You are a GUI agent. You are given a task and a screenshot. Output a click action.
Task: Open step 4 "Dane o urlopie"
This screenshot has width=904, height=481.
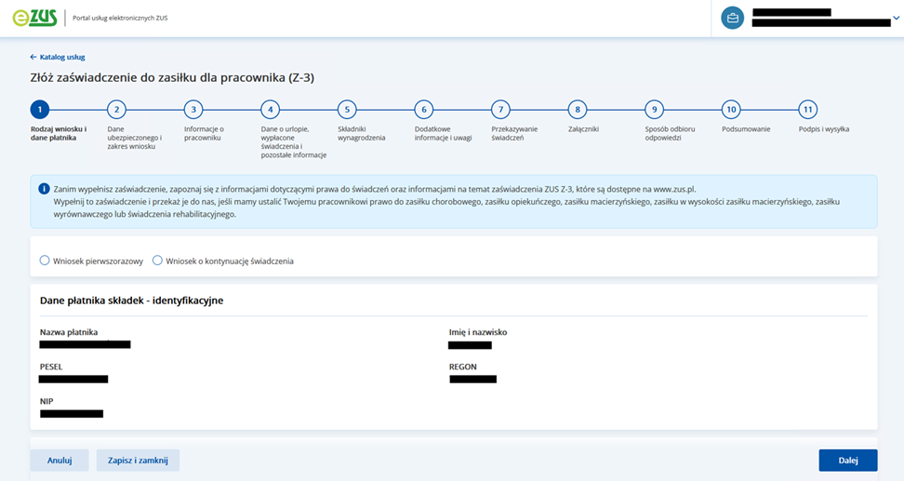pos(270,110)
